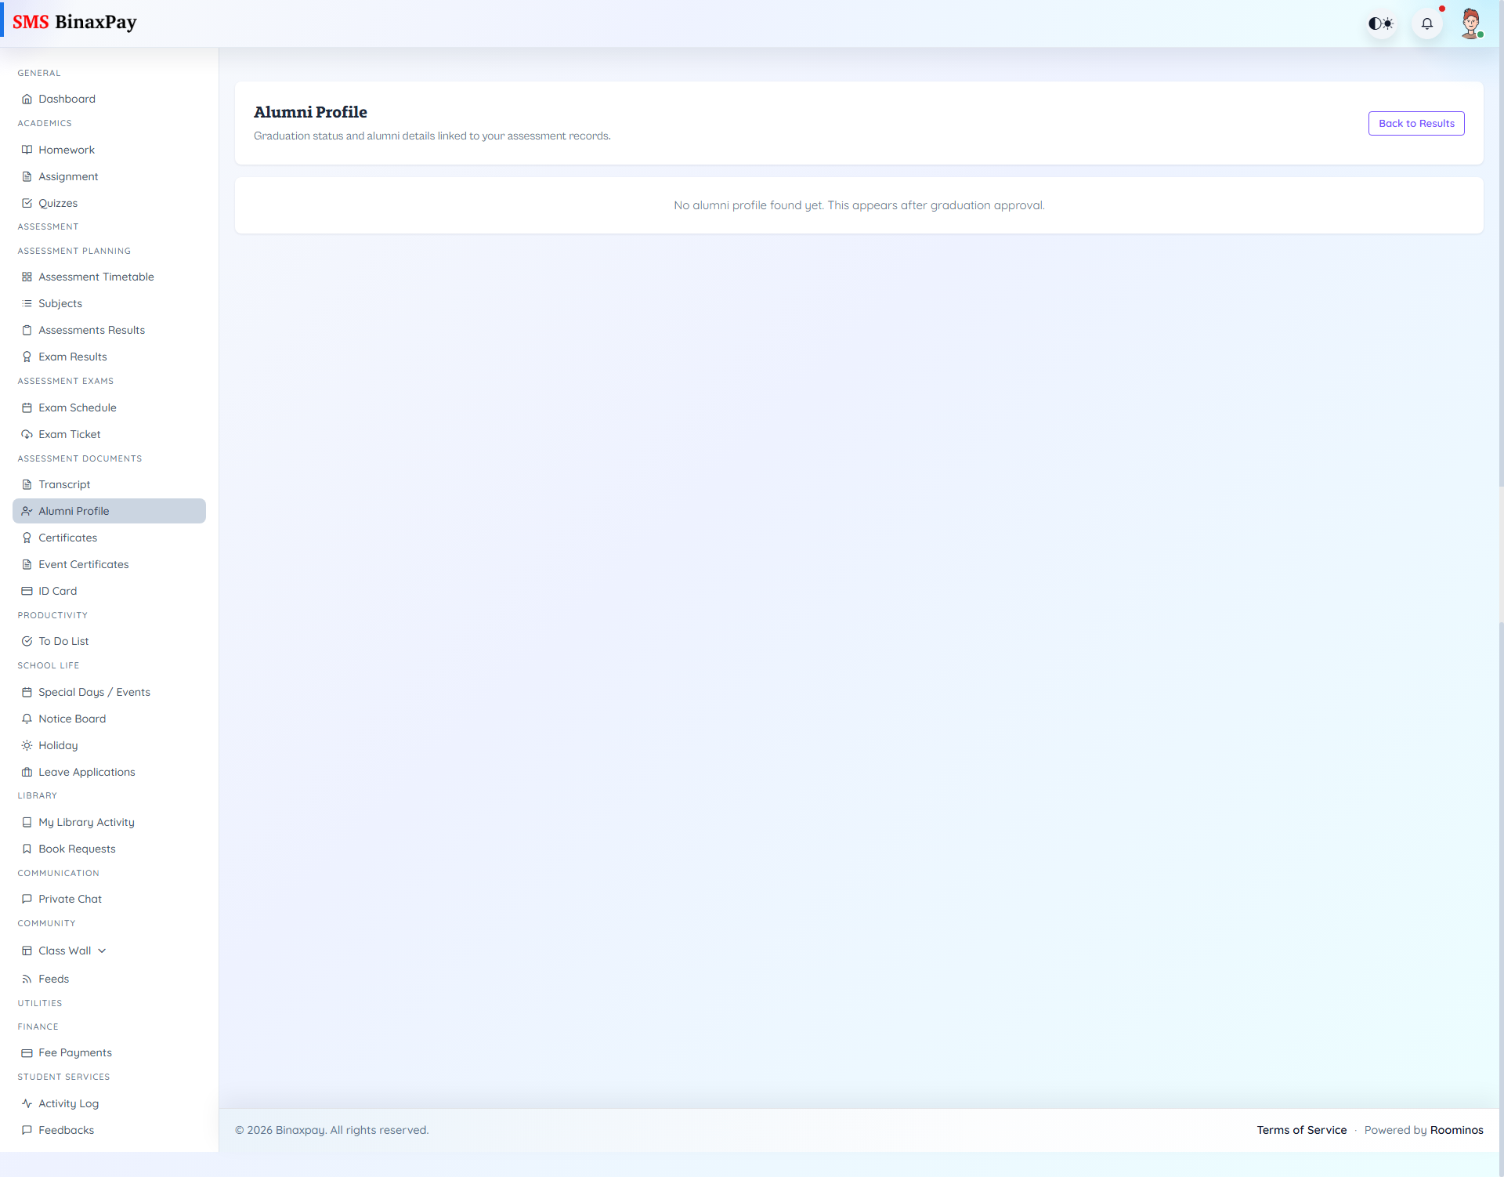Screen dimensions: 1504x1177
Task: Open Holiday via the sun icon
Action: (27, 745)
